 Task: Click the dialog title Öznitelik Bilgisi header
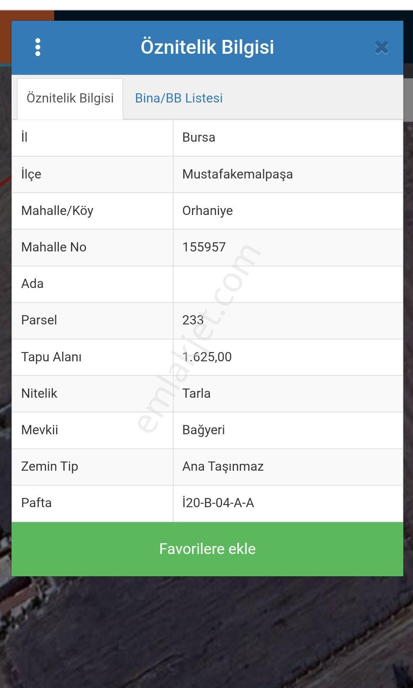pyautogui.click(x=207, y=47)
